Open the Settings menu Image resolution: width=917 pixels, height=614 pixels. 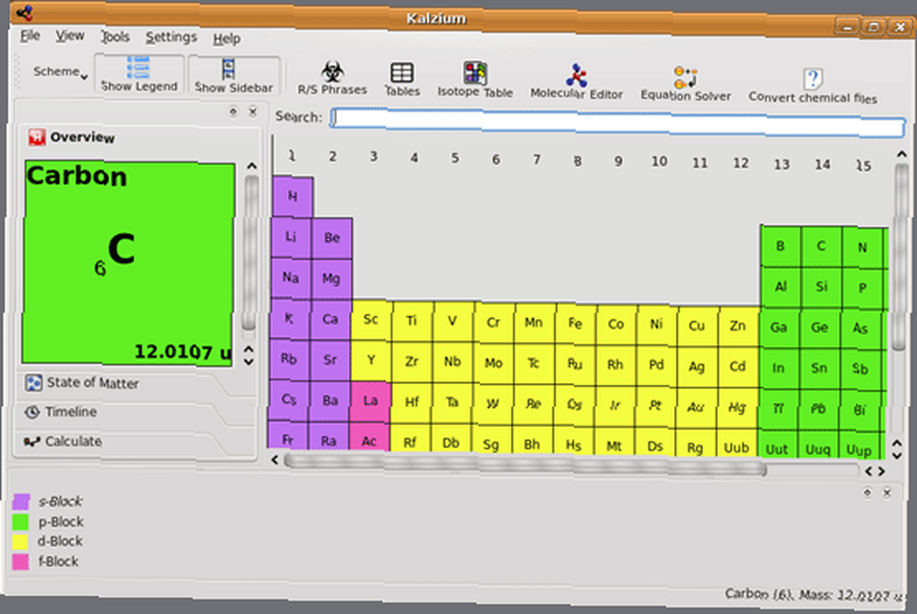(171, 38)
